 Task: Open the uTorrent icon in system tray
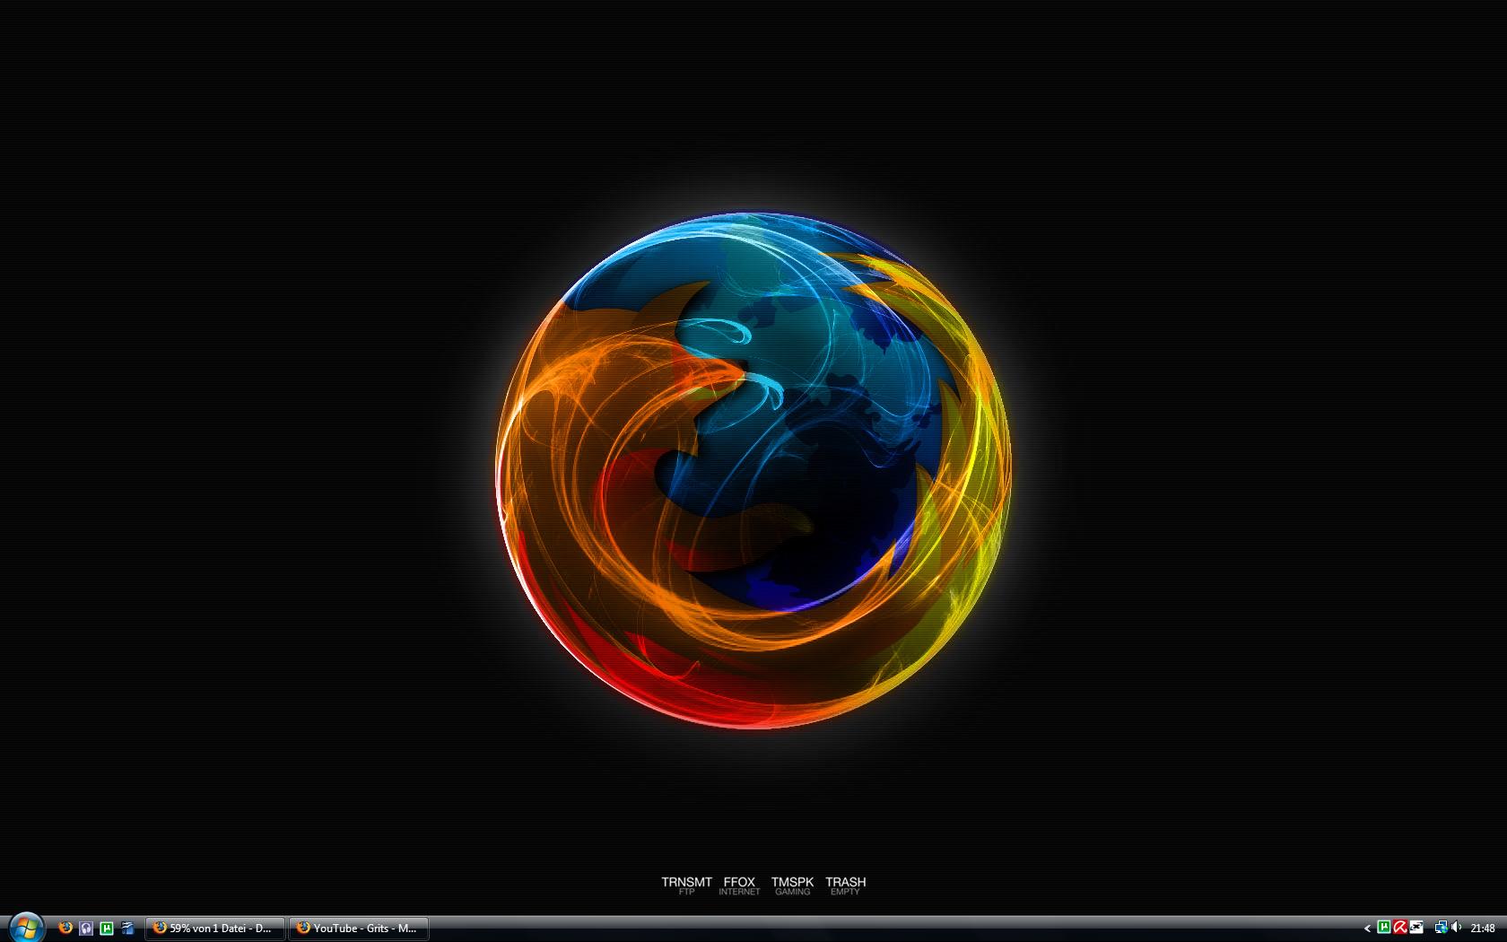[x=1384, y=928]
